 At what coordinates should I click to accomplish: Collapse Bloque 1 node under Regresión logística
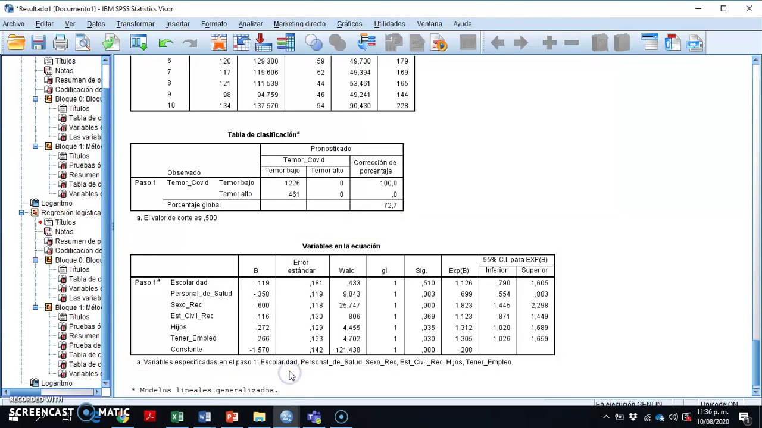coord(35,307)
